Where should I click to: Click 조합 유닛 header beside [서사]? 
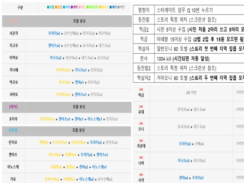[x=79, y=130]
